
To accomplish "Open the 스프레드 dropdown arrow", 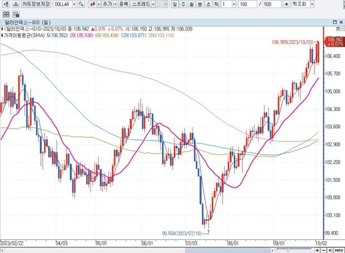I will [153, 4].
